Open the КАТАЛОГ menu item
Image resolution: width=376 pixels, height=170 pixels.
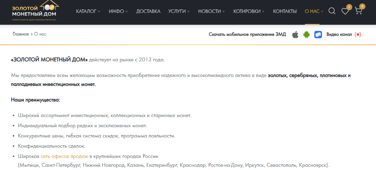tap(86, 11)
